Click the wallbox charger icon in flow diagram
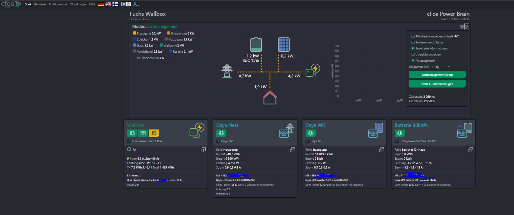The width and height of the screenshot is (514, 215). (313, 71)
